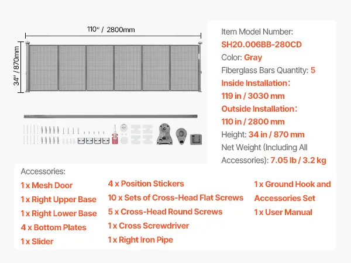This screenshot has height=263, width=351.
Task: Click the '1 x Mesh Door' accessory entry
Action: pyautogui.click(x=47, y=185)
